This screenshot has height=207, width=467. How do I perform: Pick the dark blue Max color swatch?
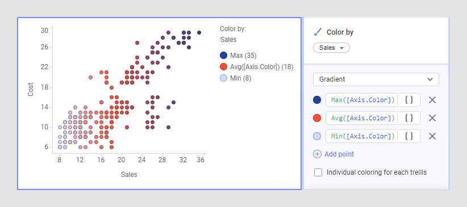(x=317, y=100)
